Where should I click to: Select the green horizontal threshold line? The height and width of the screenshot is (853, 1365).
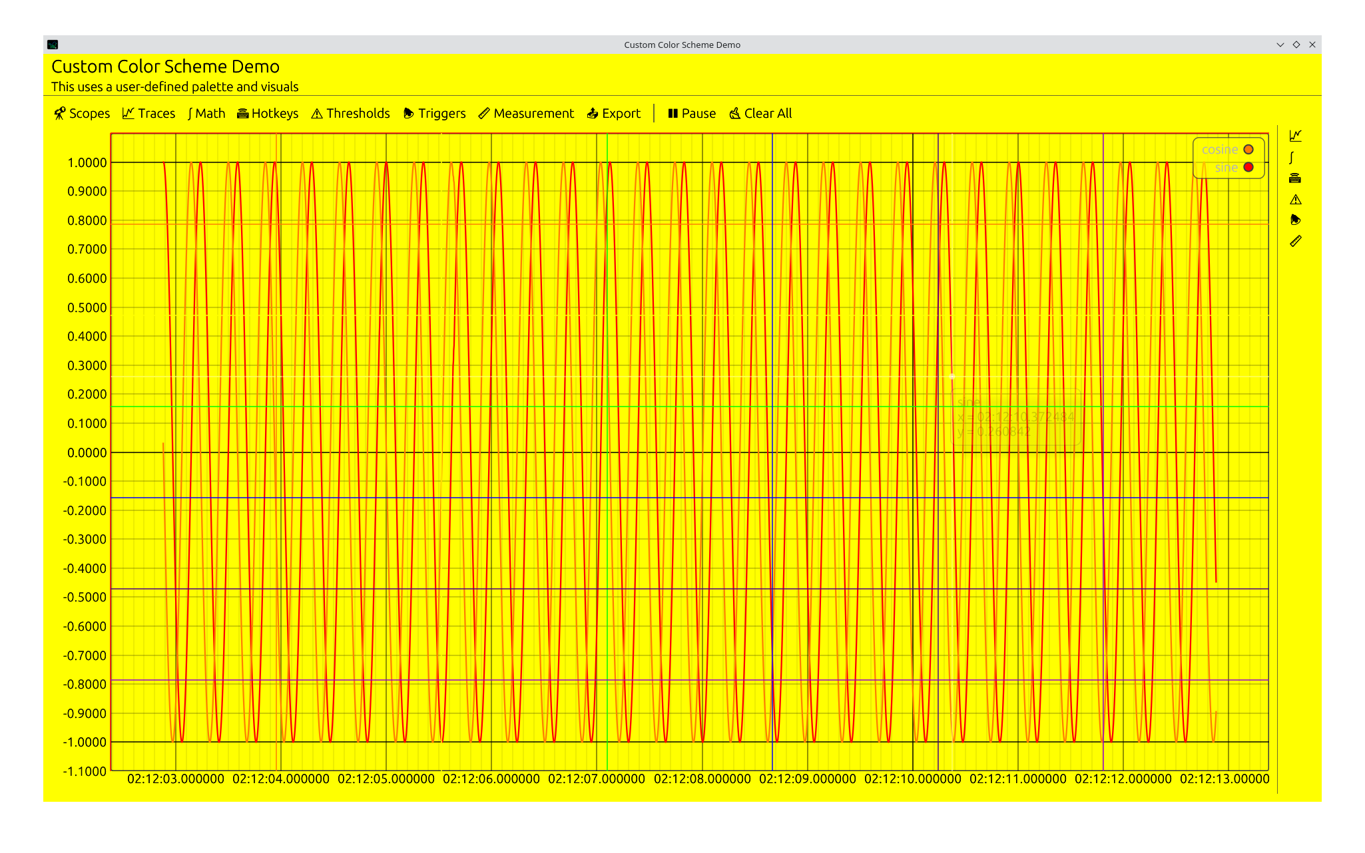click(x=689, y=407)
